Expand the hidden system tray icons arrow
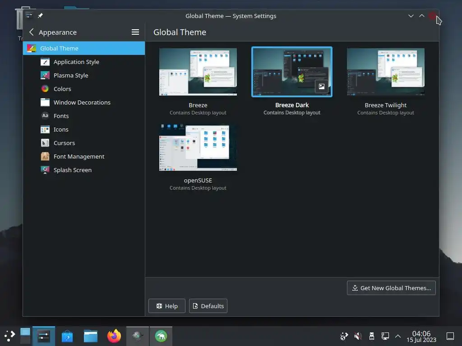 398,336
